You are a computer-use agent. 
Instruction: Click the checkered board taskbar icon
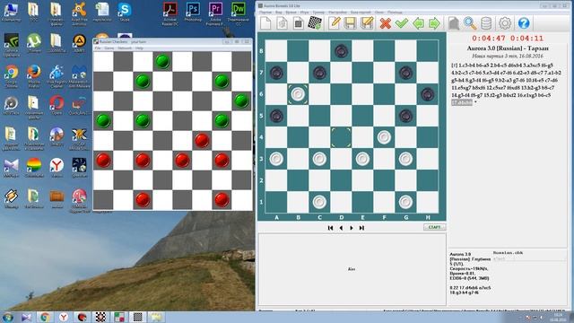coord(100,317)
